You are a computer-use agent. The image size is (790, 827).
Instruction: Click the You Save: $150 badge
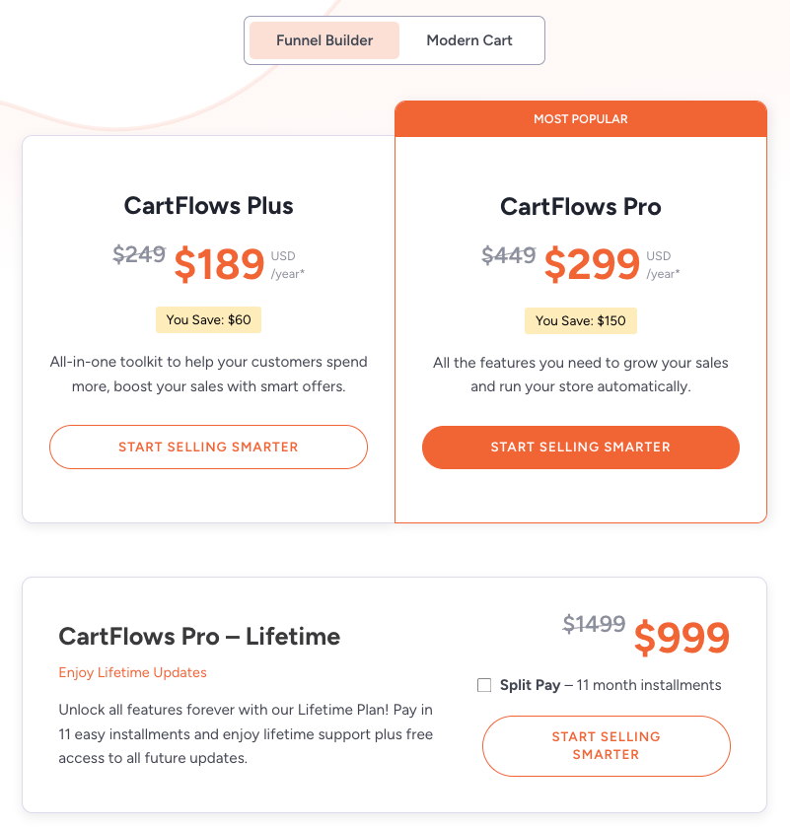[580, 320]
